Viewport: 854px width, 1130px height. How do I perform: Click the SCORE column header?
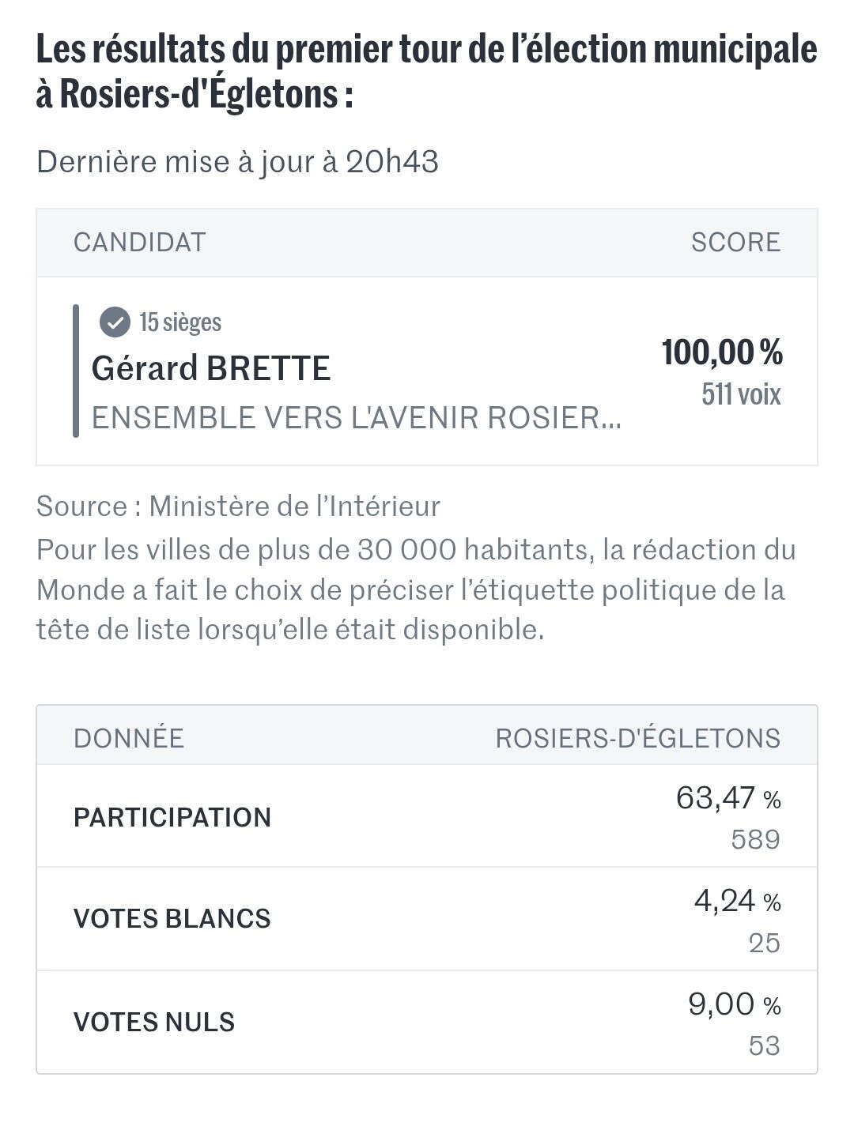pos(735,242)
